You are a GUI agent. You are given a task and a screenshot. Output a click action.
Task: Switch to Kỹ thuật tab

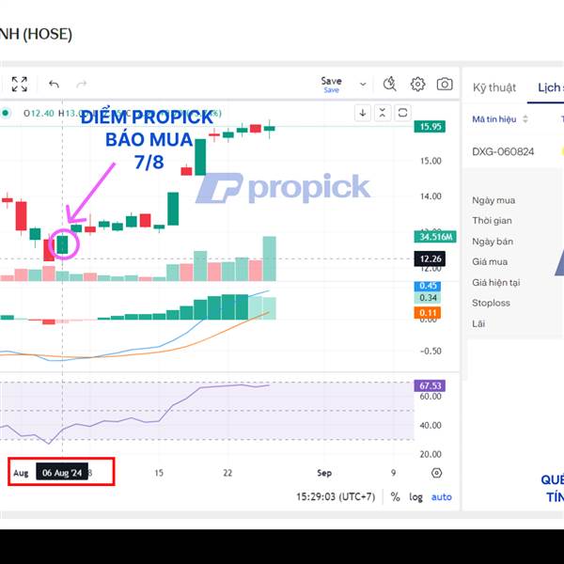494,87
